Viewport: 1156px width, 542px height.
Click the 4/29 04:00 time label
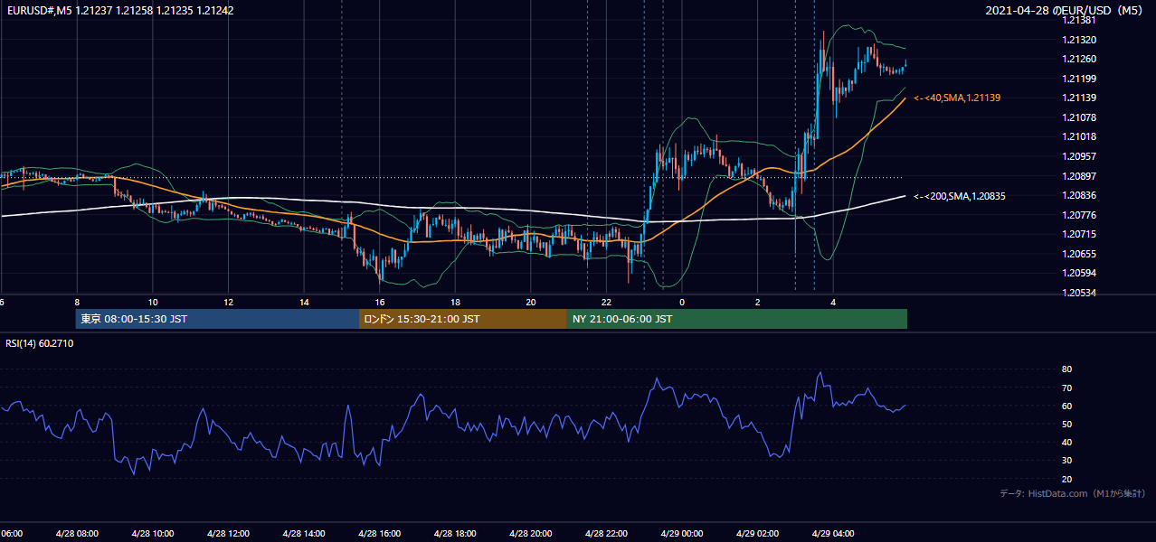click(x=833, y=534)
